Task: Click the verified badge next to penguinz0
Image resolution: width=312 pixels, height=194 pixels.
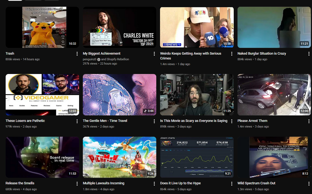Action: (99, 59)
